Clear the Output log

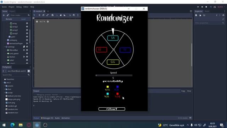(189, 91)
